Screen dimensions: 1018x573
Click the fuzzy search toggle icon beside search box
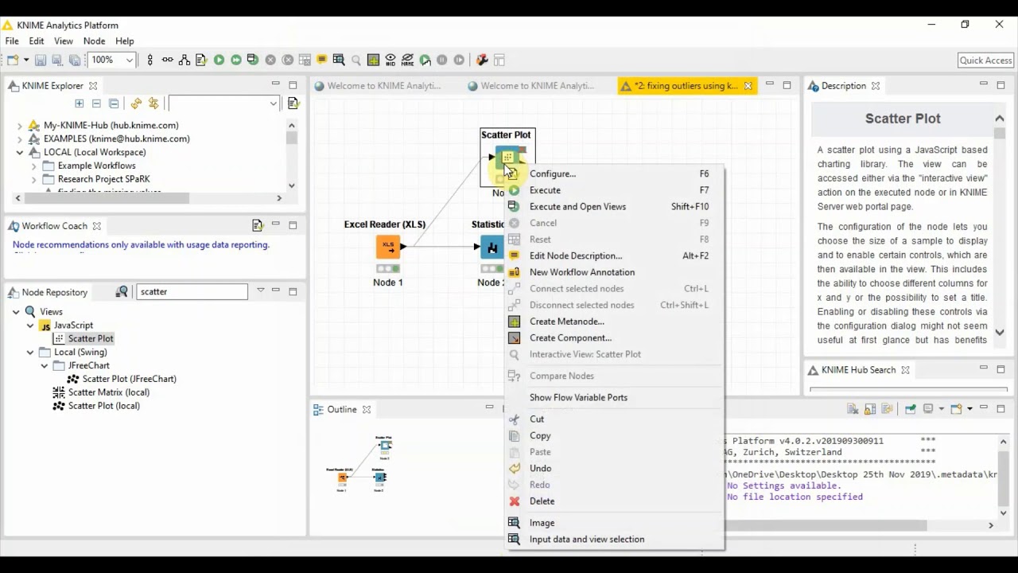pos(122,292)
